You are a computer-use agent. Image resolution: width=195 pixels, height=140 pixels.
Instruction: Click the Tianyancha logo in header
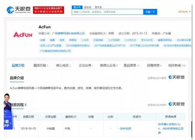(19, 10)
